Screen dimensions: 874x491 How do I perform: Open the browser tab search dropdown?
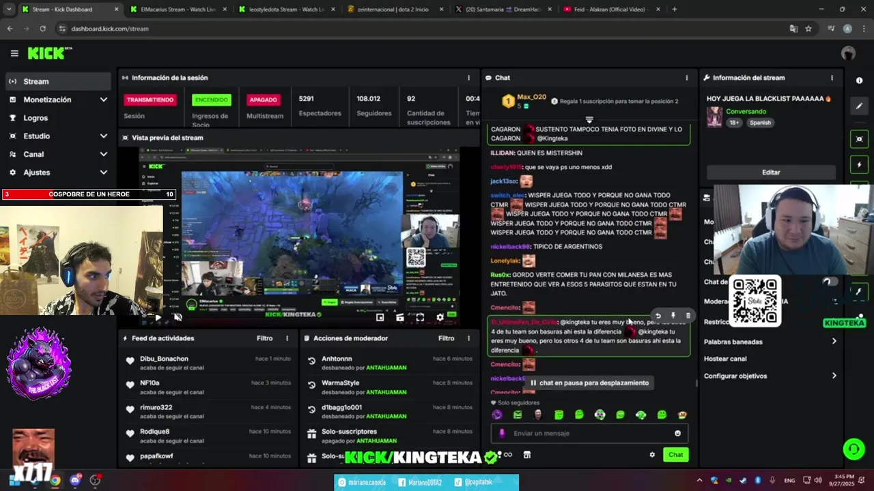tap(9, 10)
